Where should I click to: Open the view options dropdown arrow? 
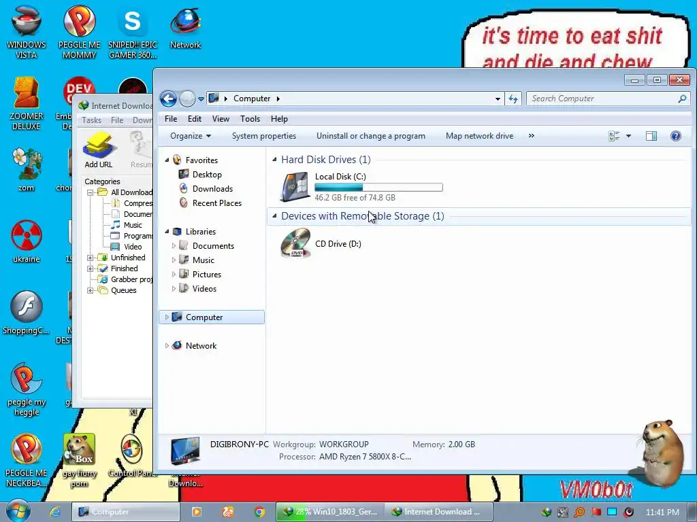click(x=628, y=136)
